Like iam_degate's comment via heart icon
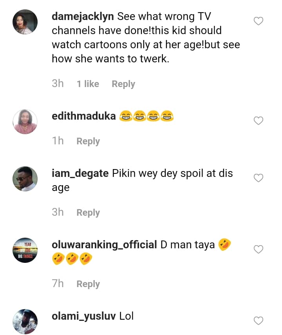Screen dimensions: 282x335 (x=258, y=178)
